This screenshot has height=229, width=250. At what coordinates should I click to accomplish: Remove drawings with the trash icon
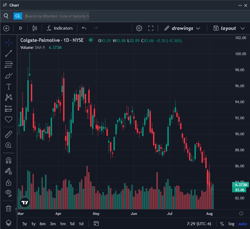[9, 208]
